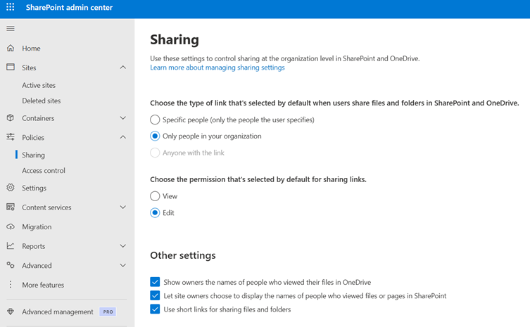530x327 pixels.
Task: Click the Containers cube icon
Action: 11,118
